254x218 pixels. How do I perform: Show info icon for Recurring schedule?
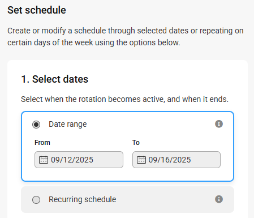(219, 199)
